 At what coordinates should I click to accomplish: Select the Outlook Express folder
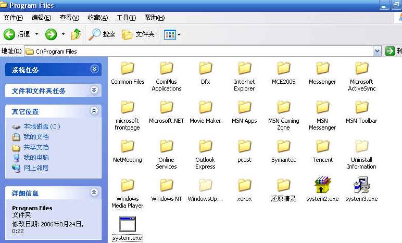tap(205, 155)
